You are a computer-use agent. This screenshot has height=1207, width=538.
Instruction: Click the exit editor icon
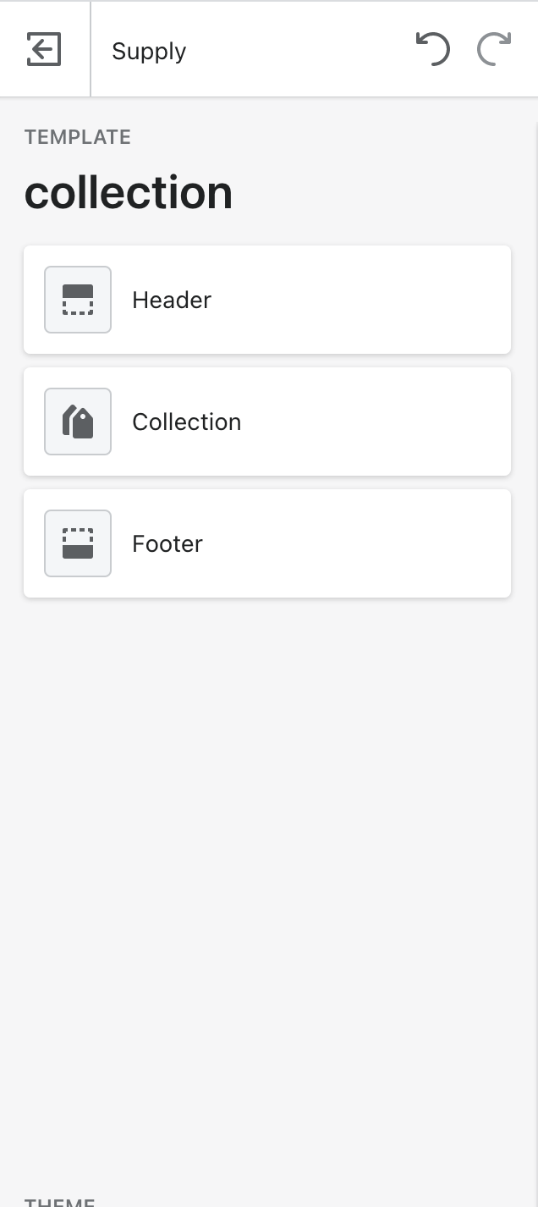click(44, 49)
